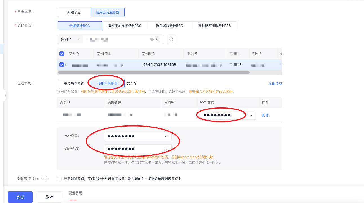Click the refresh icon beside the search box

click(171, 39)
